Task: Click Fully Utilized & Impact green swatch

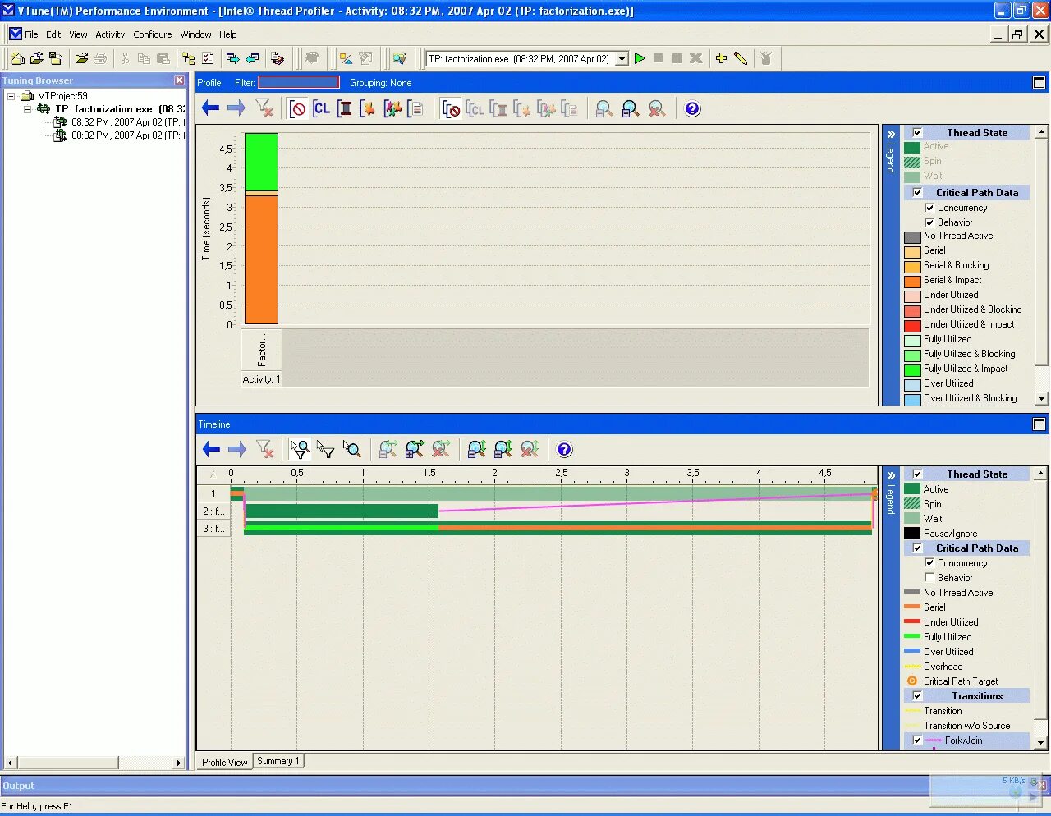Action: click(x=912, y=369)
